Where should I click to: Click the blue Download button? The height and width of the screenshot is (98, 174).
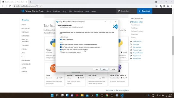coord(145,11)
